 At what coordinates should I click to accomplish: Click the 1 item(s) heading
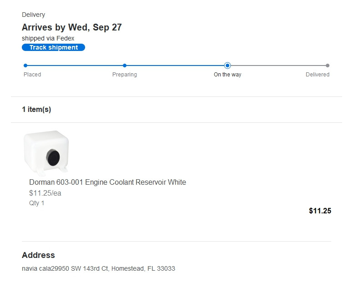click(x=36, y=110)
